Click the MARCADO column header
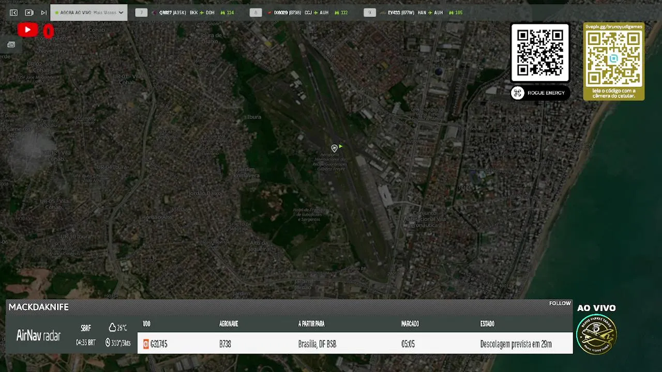The width and height of the screenshot is (662, 372). [x=410, y=324]
